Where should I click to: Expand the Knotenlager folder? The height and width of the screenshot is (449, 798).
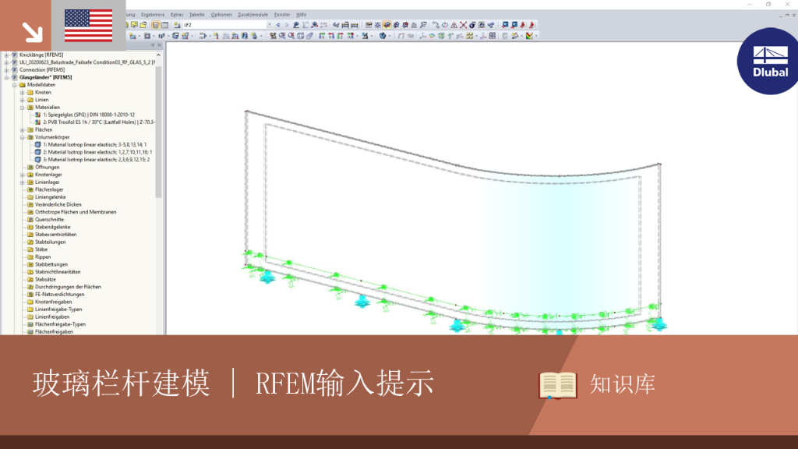23,175
